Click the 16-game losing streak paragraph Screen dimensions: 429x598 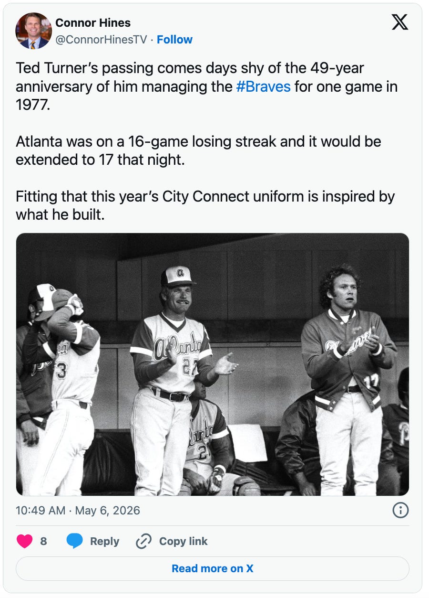[x=198, y=150]
